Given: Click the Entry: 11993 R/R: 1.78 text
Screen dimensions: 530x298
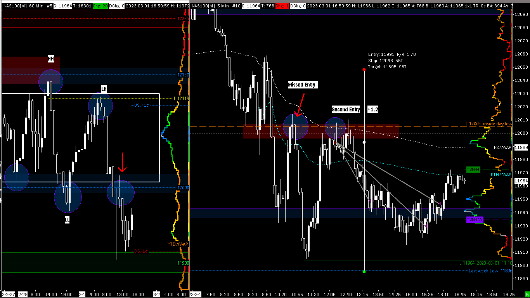Looking at the screenshot, I should tap(392, 55).
